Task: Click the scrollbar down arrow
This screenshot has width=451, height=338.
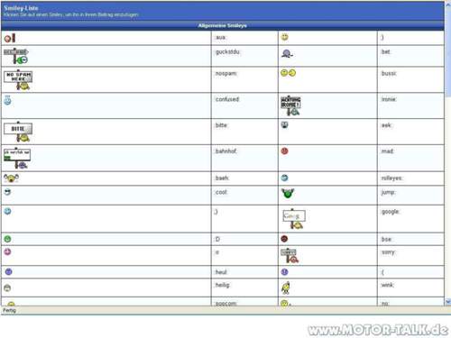Action: coord(448,301)
